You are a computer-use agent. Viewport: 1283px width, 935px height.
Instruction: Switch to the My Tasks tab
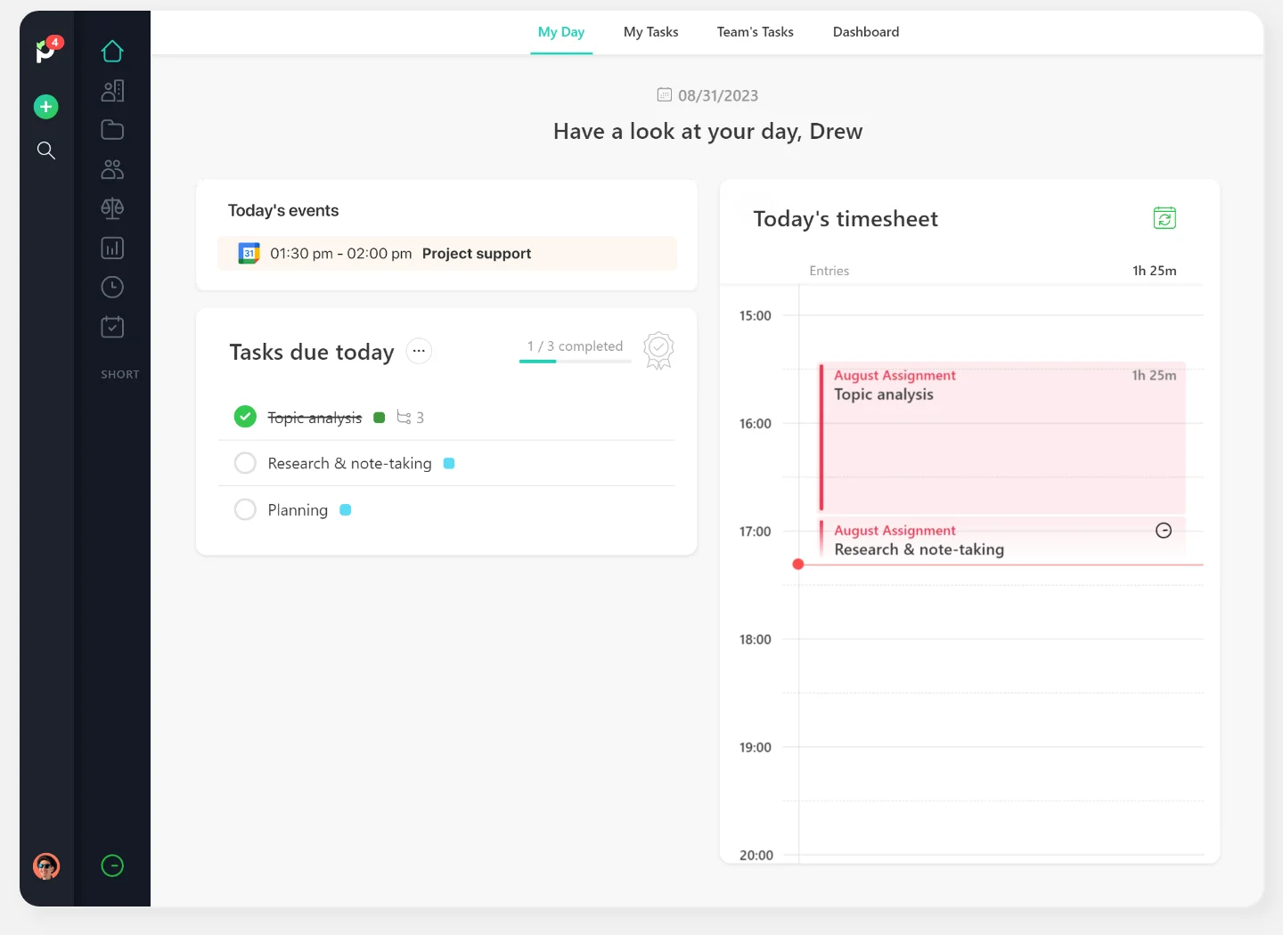[650, 32]
